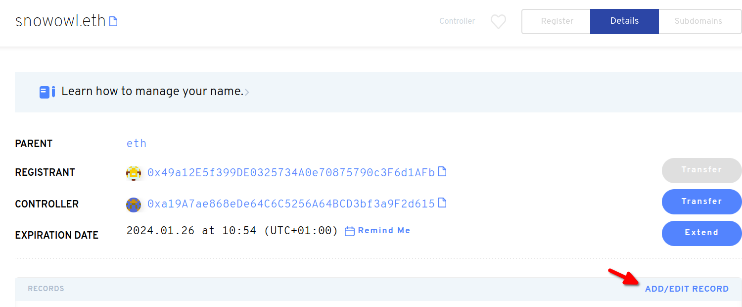Copy the controller address
The width and height of the screenshot is (742, 307).
[443, 203]
